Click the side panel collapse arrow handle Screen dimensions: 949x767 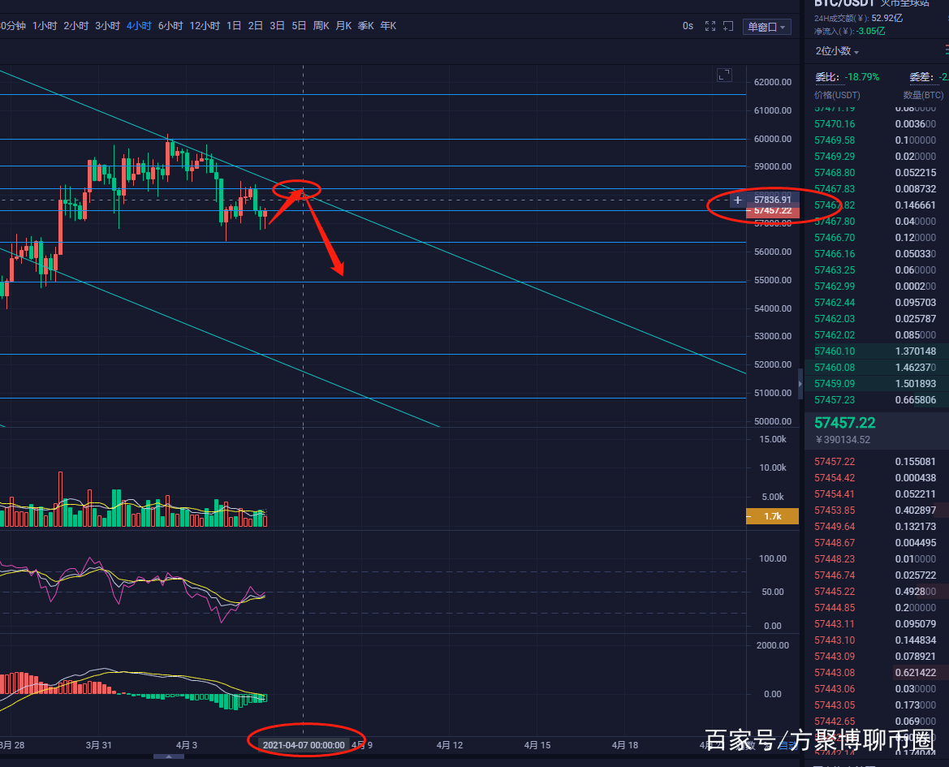pos(800,383)
